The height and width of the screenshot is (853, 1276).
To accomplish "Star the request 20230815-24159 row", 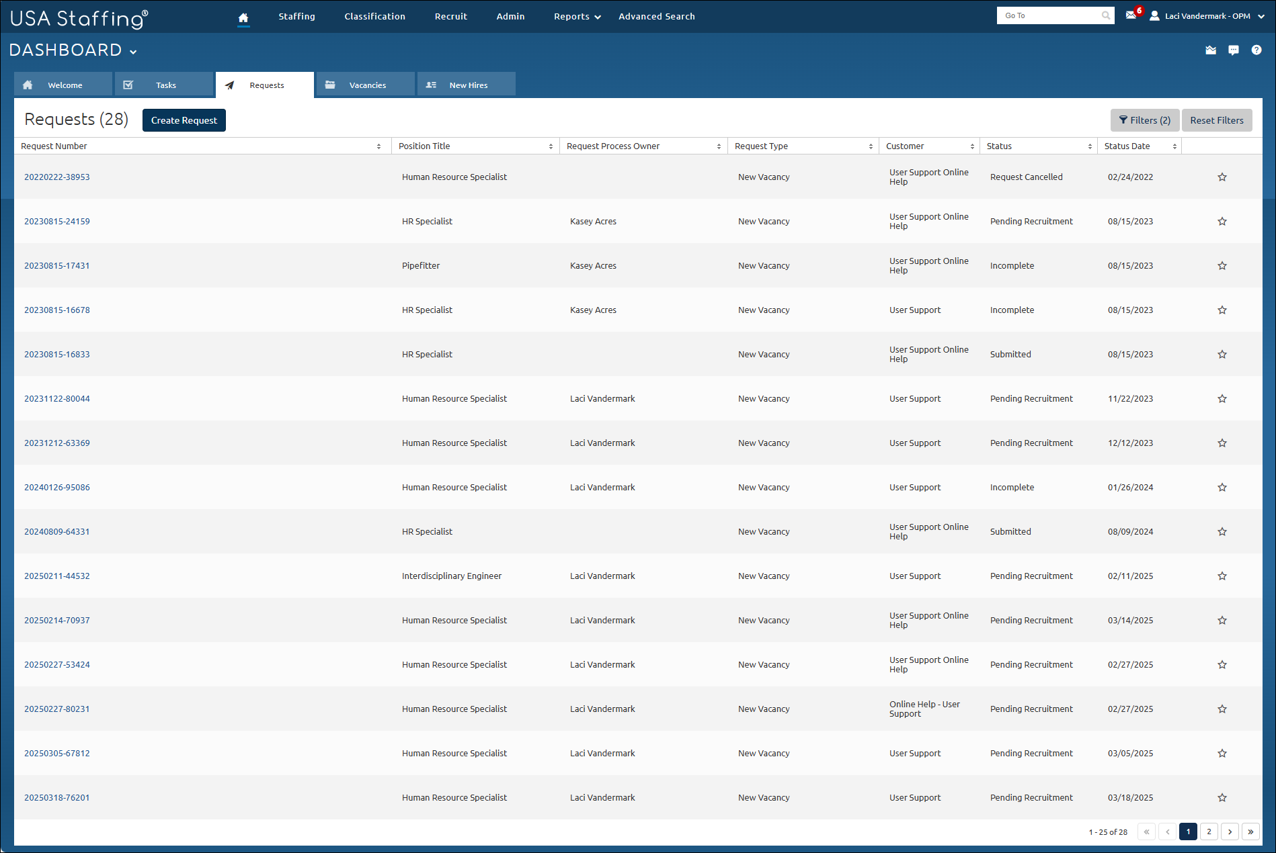I will point(1222,221).
